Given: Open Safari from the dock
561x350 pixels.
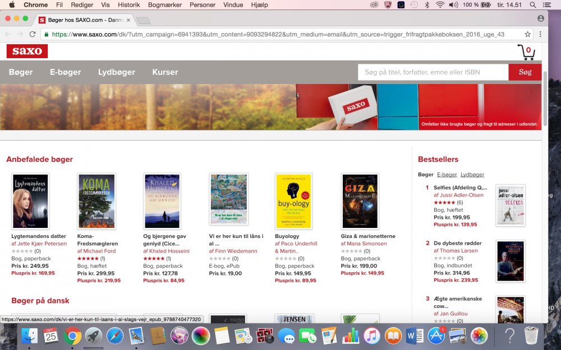Looking at the screenshot, I should 115,335.
